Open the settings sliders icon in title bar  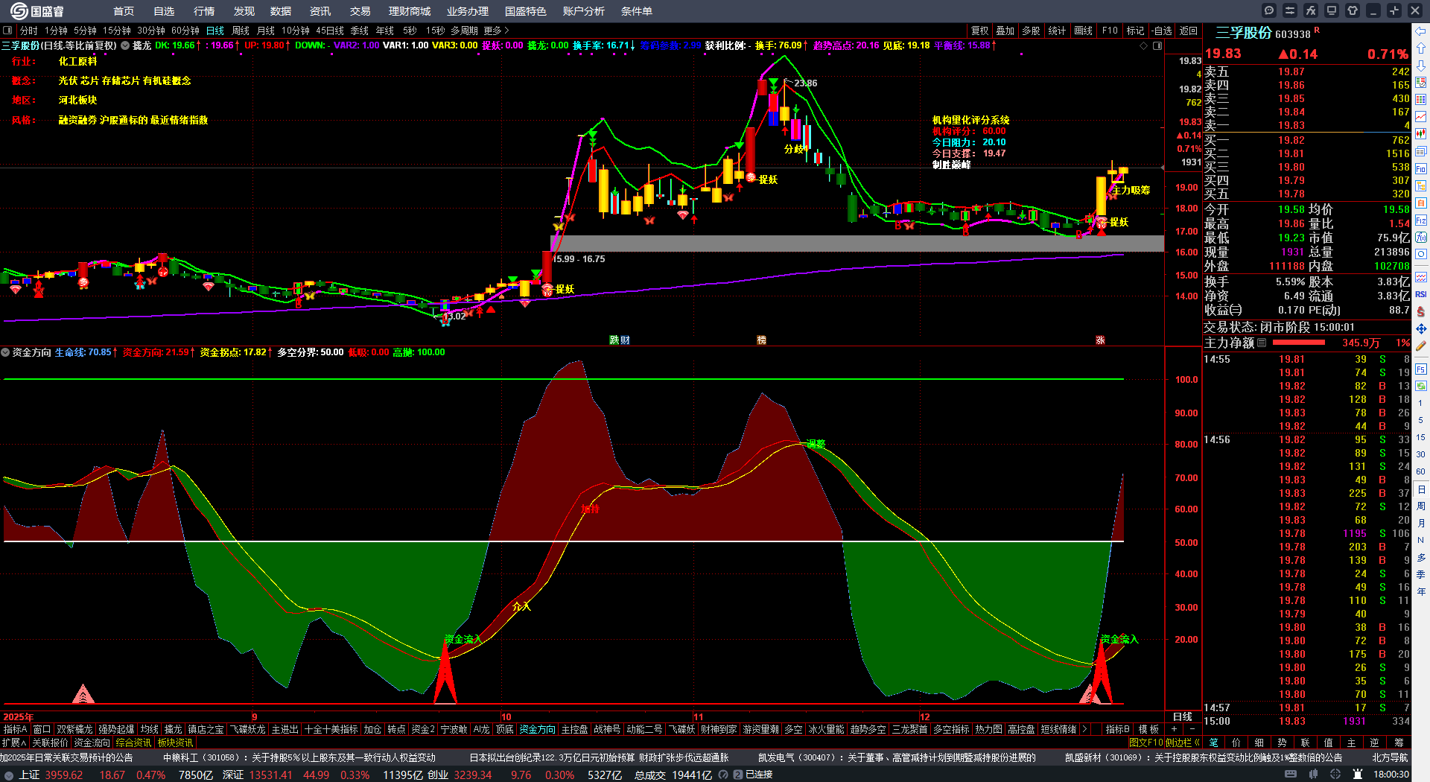[x=1290, y=10]
